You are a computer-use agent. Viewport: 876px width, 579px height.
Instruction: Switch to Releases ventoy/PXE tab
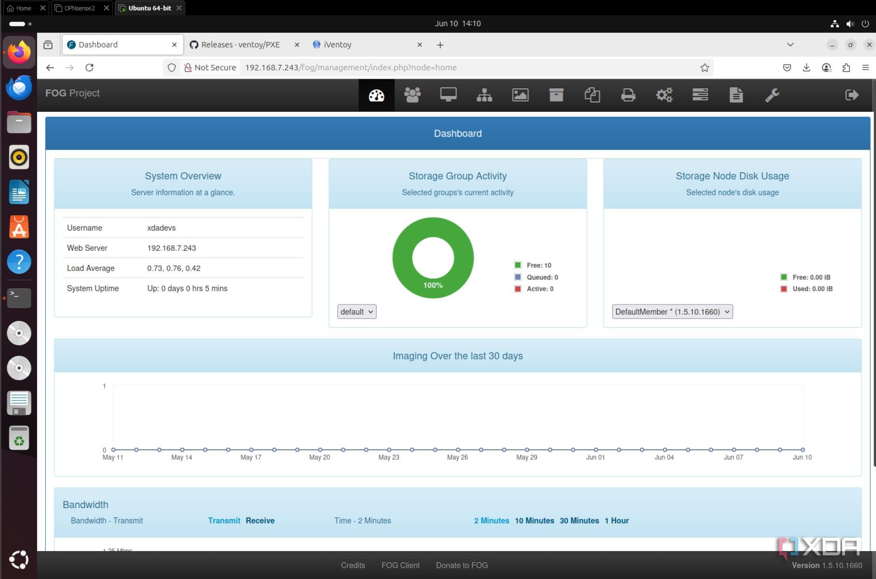pos(240,45)
